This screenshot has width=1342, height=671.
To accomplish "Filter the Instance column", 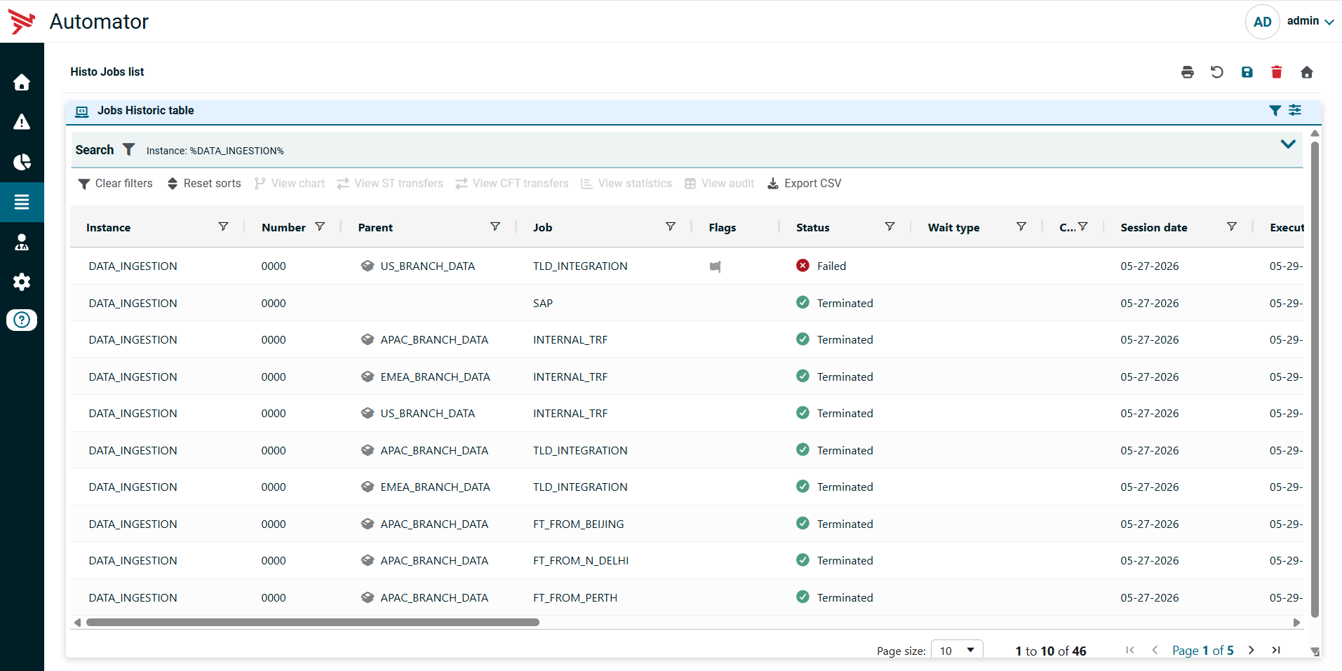I will 223,226.
